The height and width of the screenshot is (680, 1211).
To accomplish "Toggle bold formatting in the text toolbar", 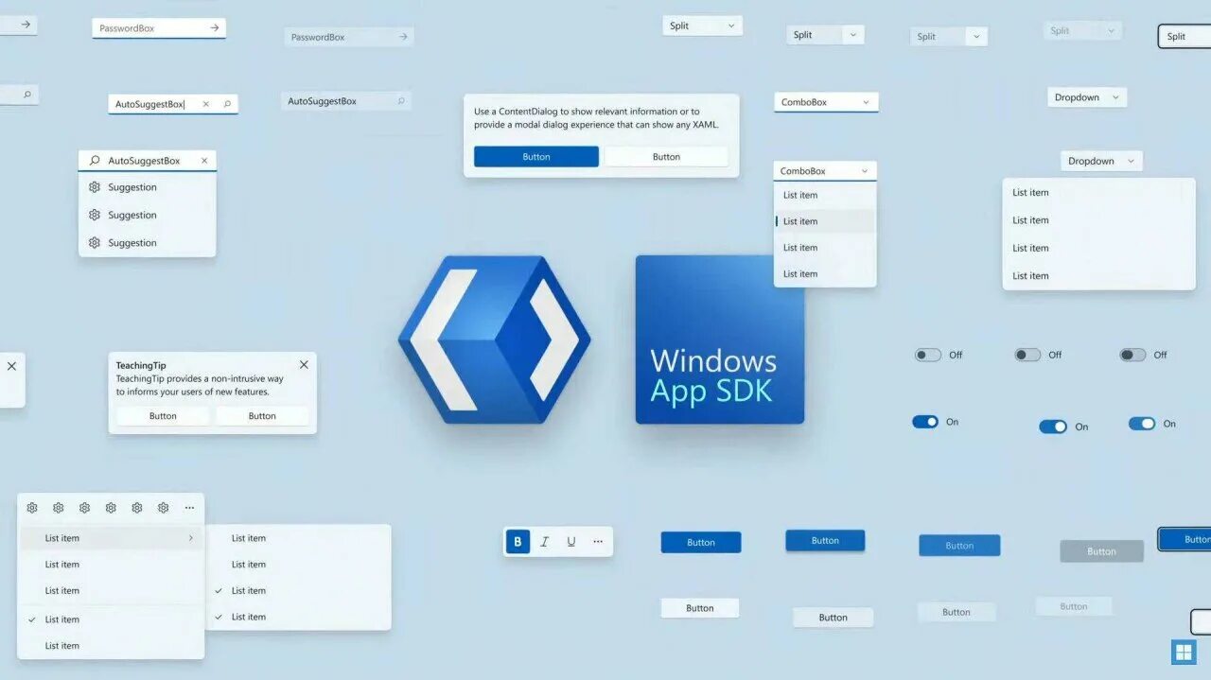I will tap(518, 541).
